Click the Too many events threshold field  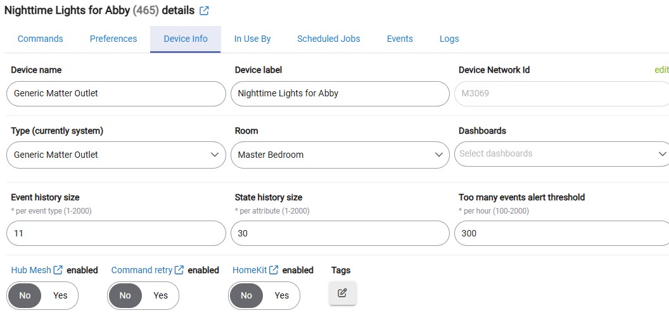tap(561, 233)
